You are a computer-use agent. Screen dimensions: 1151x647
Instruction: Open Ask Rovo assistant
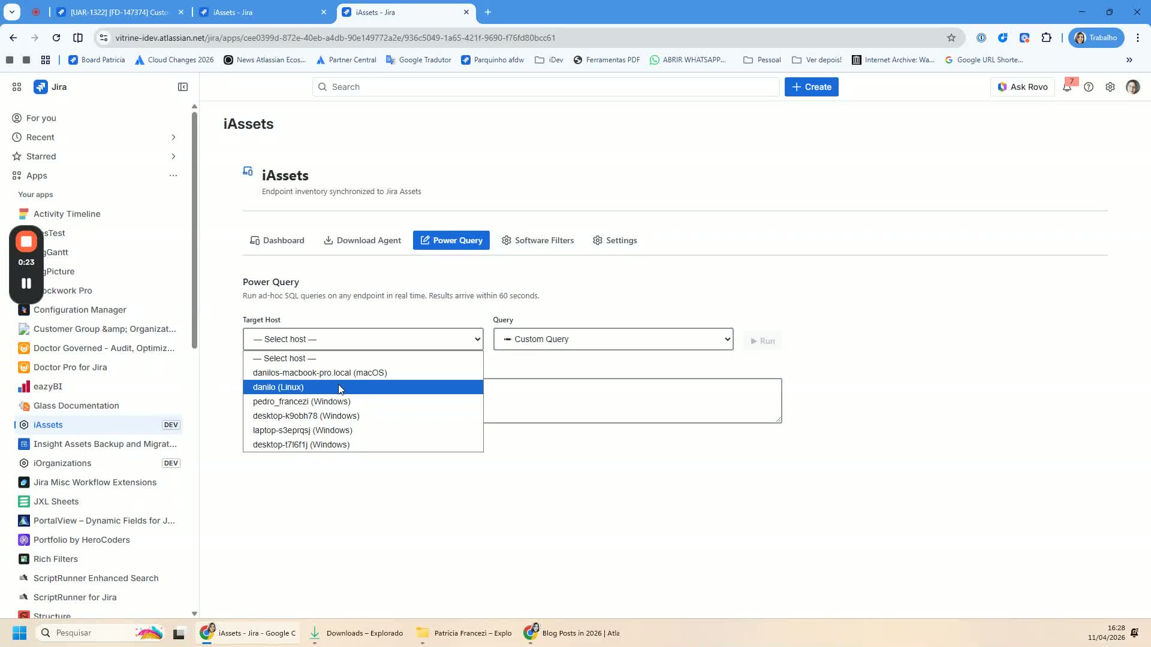point(1023,87)
